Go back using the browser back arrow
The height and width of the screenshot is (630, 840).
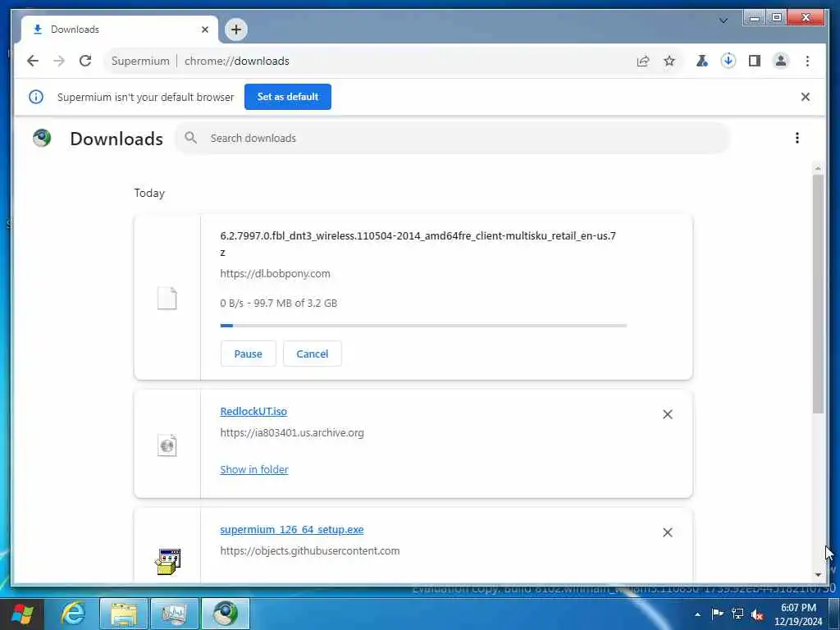(33, 61)
